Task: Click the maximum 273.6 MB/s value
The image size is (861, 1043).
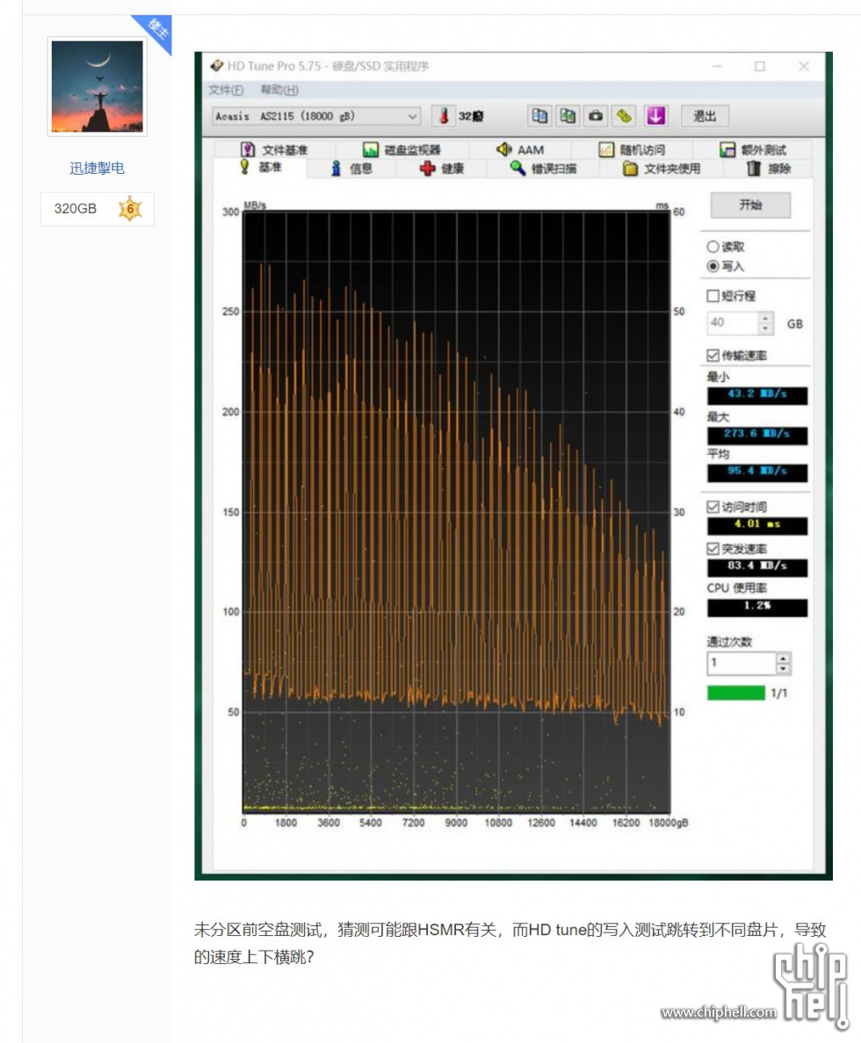Action: pos(757,435)
